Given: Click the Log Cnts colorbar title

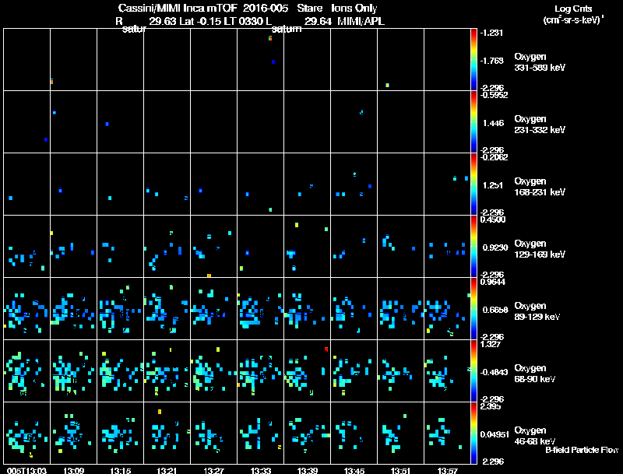Looking at the screenshot, I should point(573,9).
